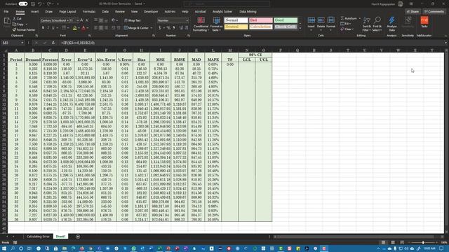Copy the selection

[x=18, y=24]
